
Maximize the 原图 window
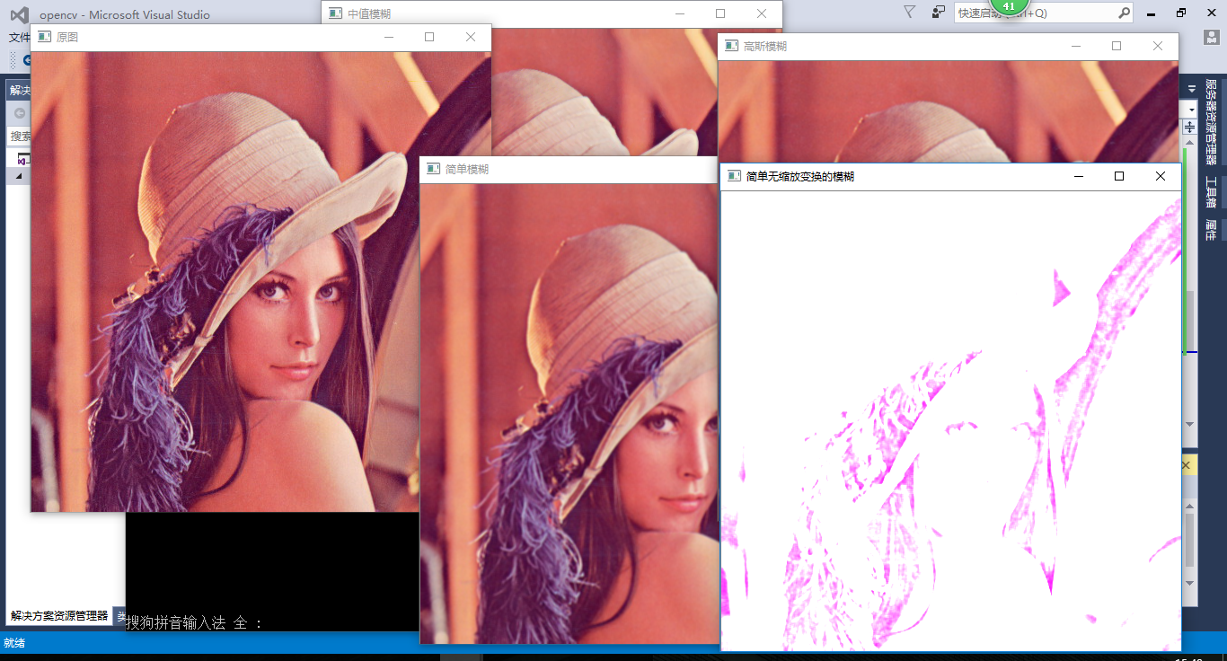[x=429, y=37]
